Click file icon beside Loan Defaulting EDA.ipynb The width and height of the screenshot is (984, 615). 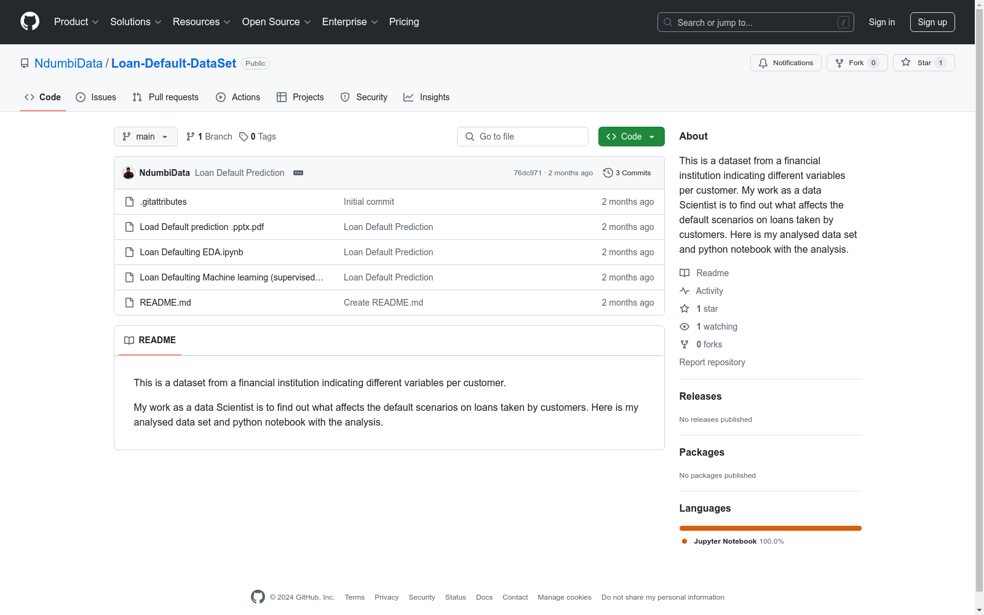click(129, 252)
